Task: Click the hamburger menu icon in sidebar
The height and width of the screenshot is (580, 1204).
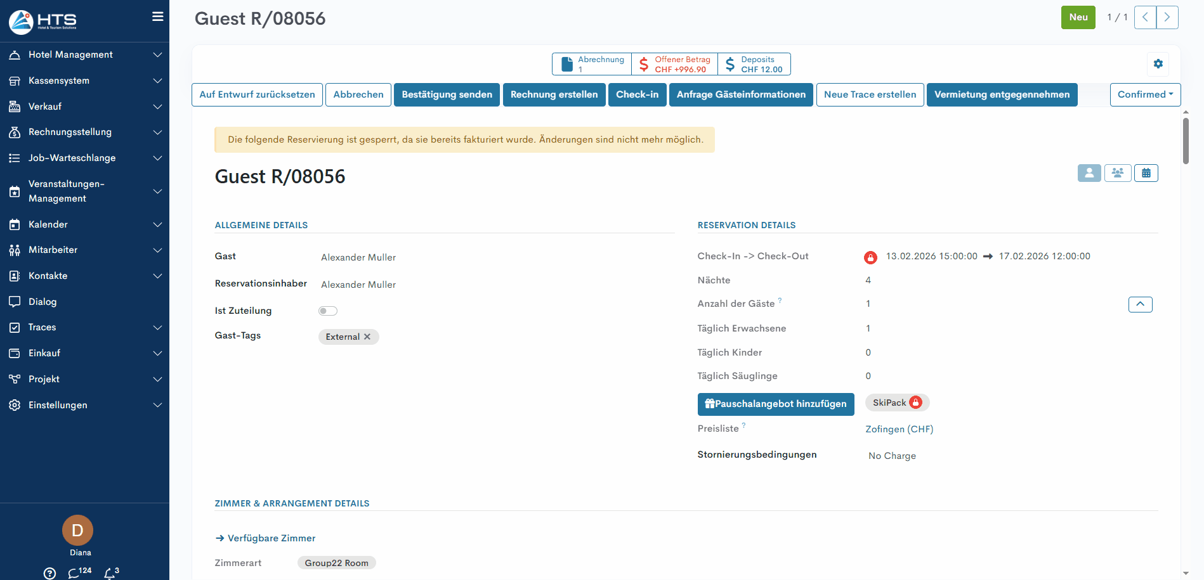Action: [157, 17]
